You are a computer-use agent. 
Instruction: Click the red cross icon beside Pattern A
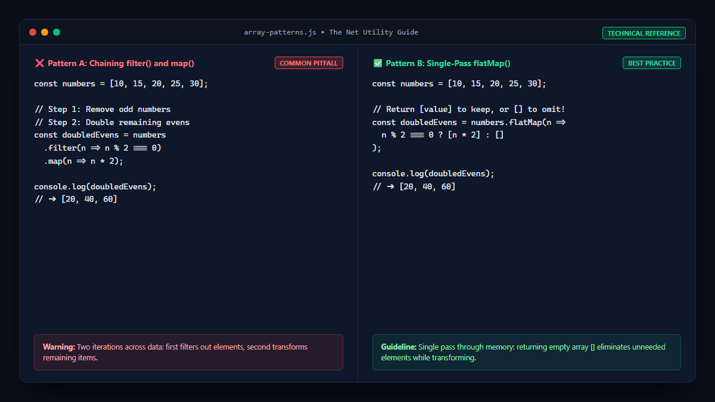pyautogui.click(x=39, y=63)
